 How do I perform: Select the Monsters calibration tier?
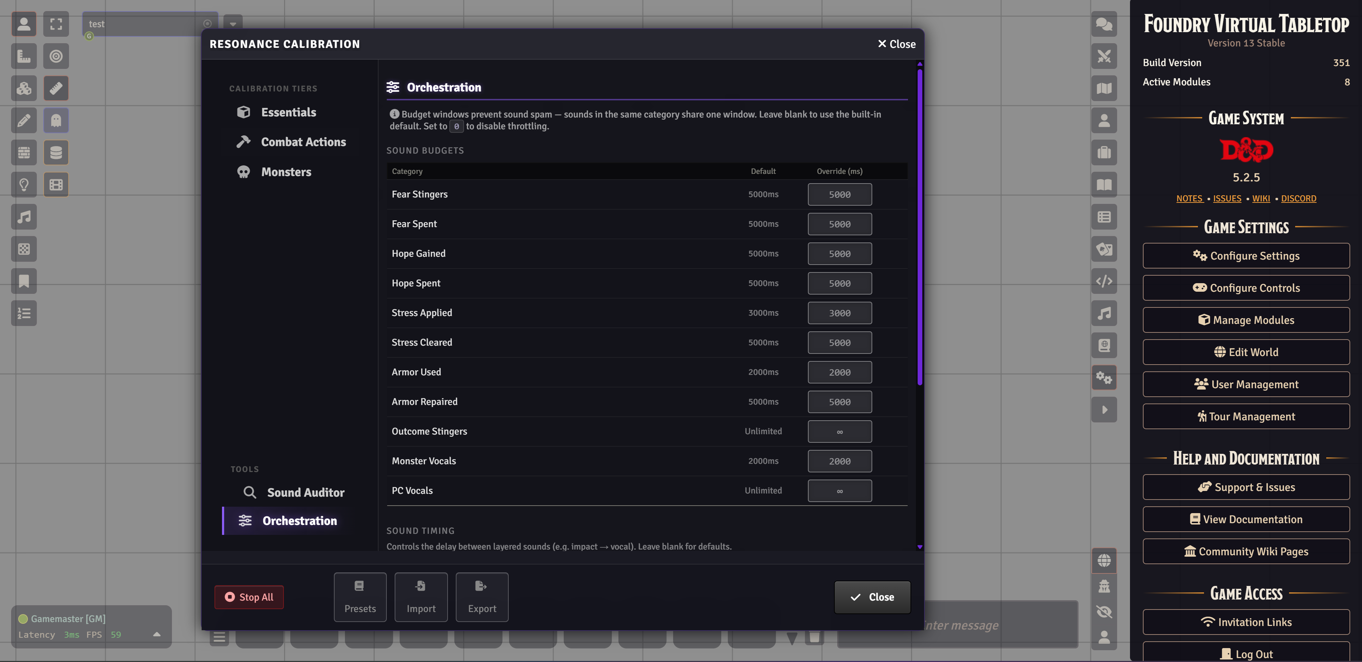pyautogui.click(x=286, y=172)
